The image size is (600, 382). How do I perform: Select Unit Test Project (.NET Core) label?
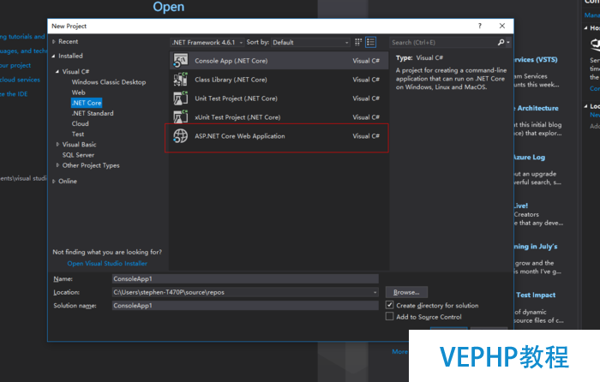(x=236, y=98)
